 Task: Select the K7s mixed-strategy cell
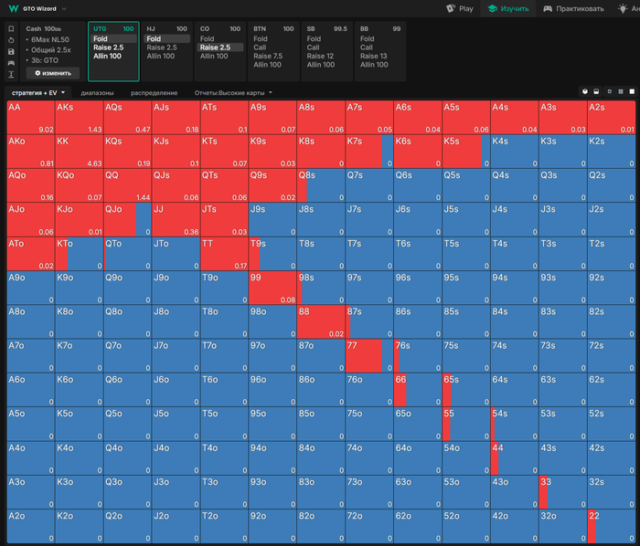(369, 152)
